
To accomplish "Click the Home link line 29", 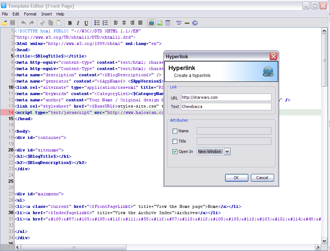I will pos(128,206).
